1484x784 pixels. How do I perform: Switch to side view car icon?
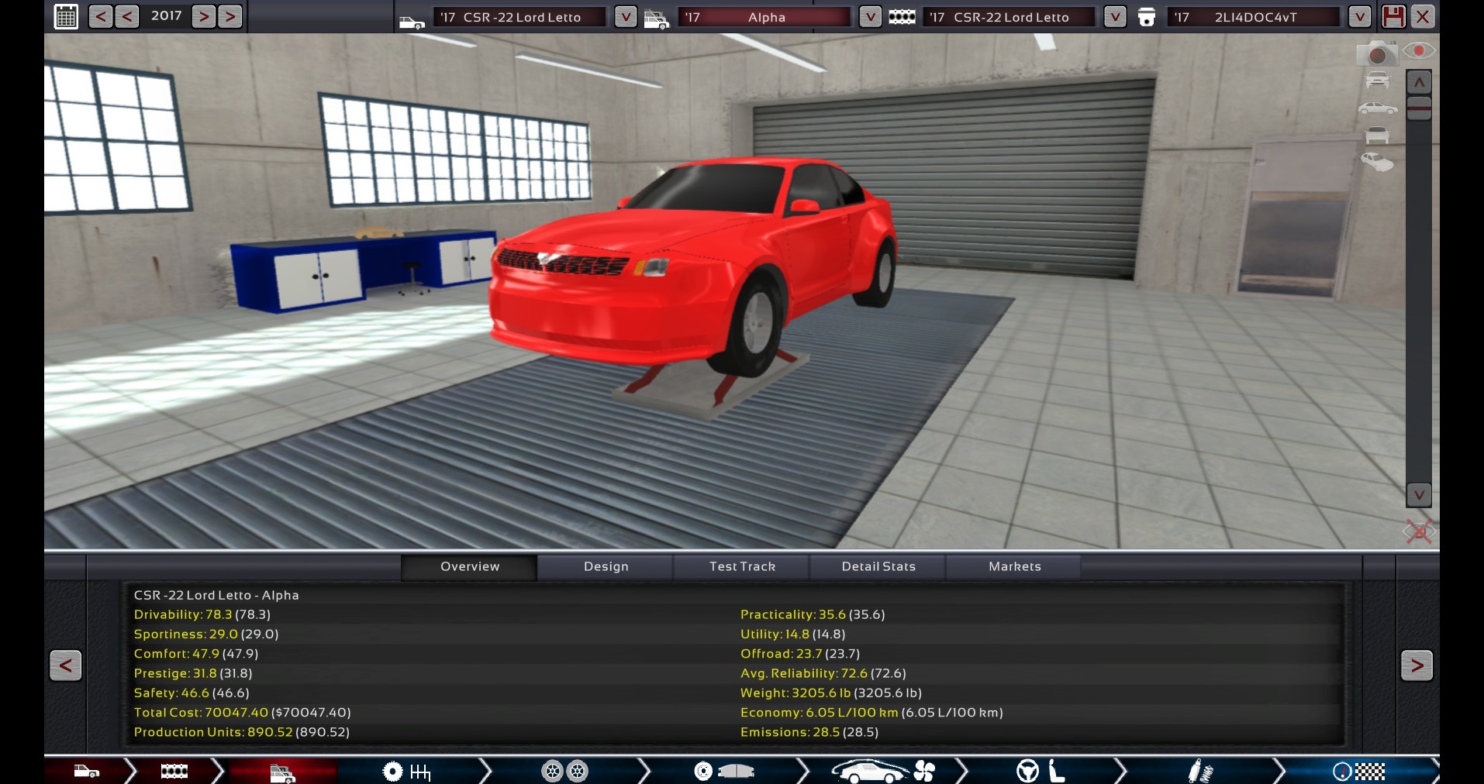(1377, 108)
